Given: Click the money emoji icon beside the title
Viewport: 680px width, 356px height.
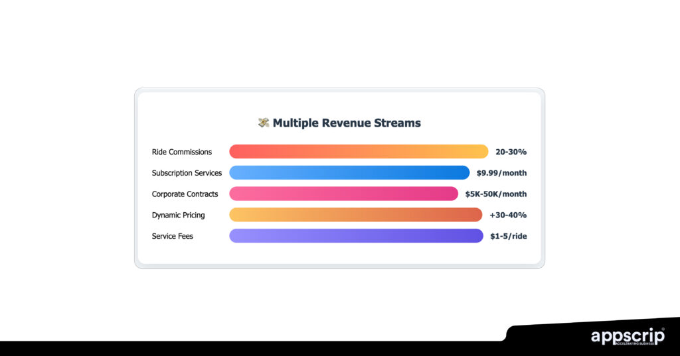Looking at the screenshot, I should click(263, 123).
